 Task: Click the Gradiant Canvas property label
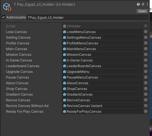pyautogui.click(x=19, y=94)
